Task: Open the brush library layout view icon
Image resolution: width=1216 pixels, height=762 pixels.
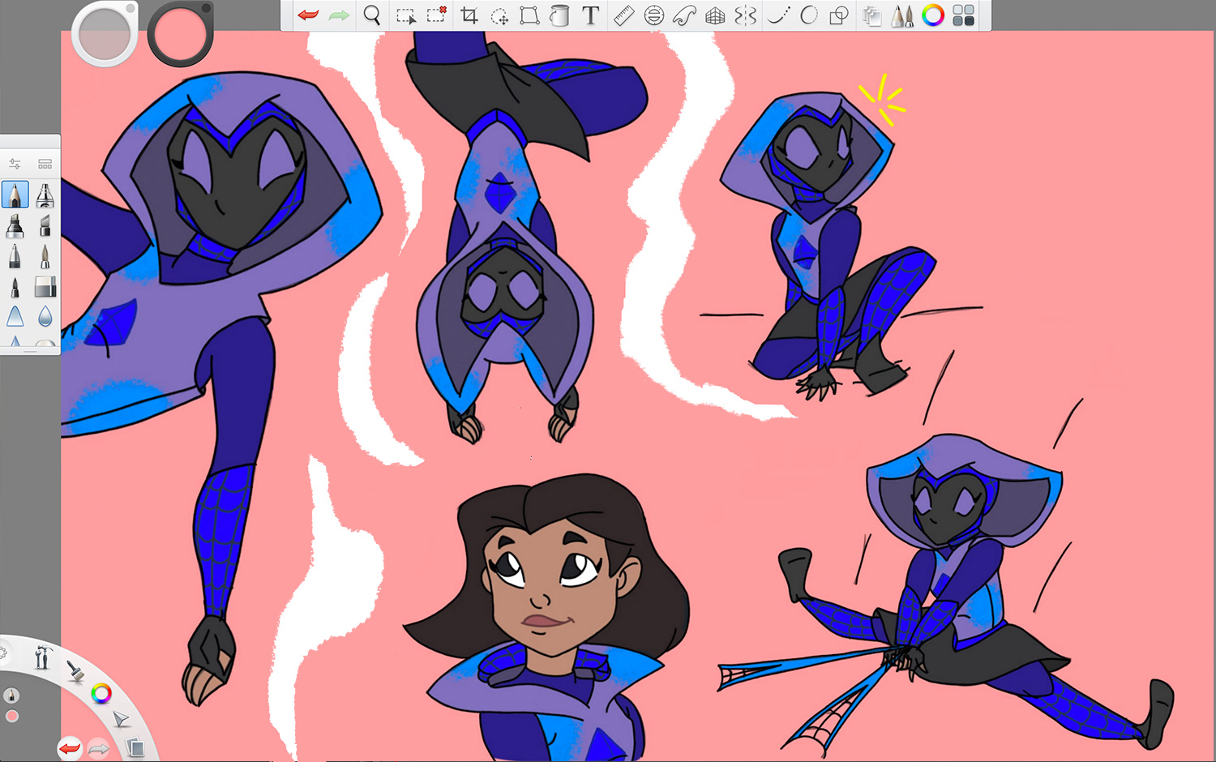Action: tap(45, 162)
